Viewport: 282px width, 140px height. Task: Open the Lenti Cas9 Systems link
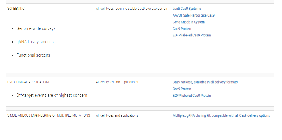click(x=187, y=9)
